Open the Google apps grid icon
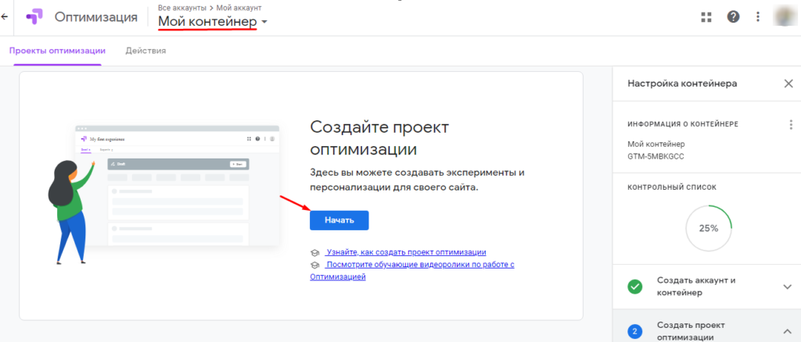 [x=706, y=17]
